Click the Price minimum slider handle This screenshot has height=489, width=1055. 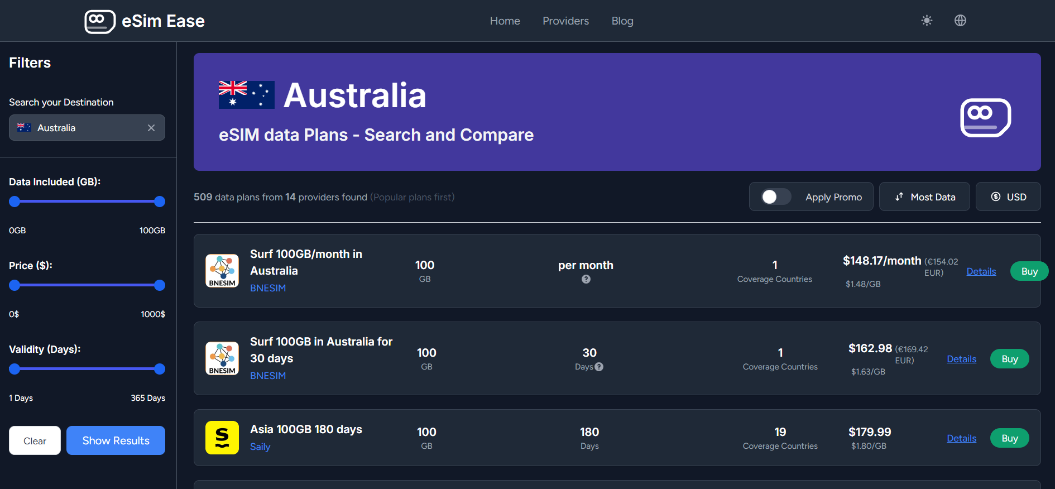(x=15, y=285)
